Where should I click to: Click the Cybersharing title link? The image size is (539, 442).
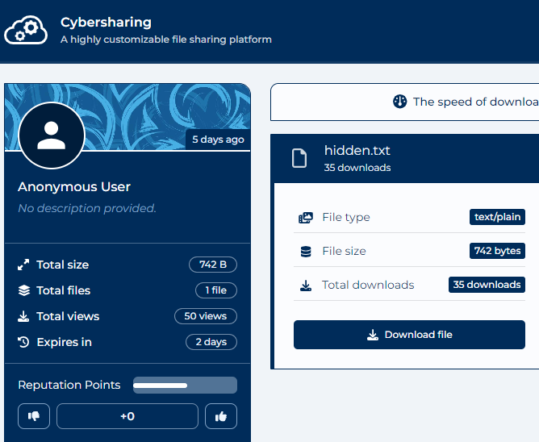click(x=106, y=23)
